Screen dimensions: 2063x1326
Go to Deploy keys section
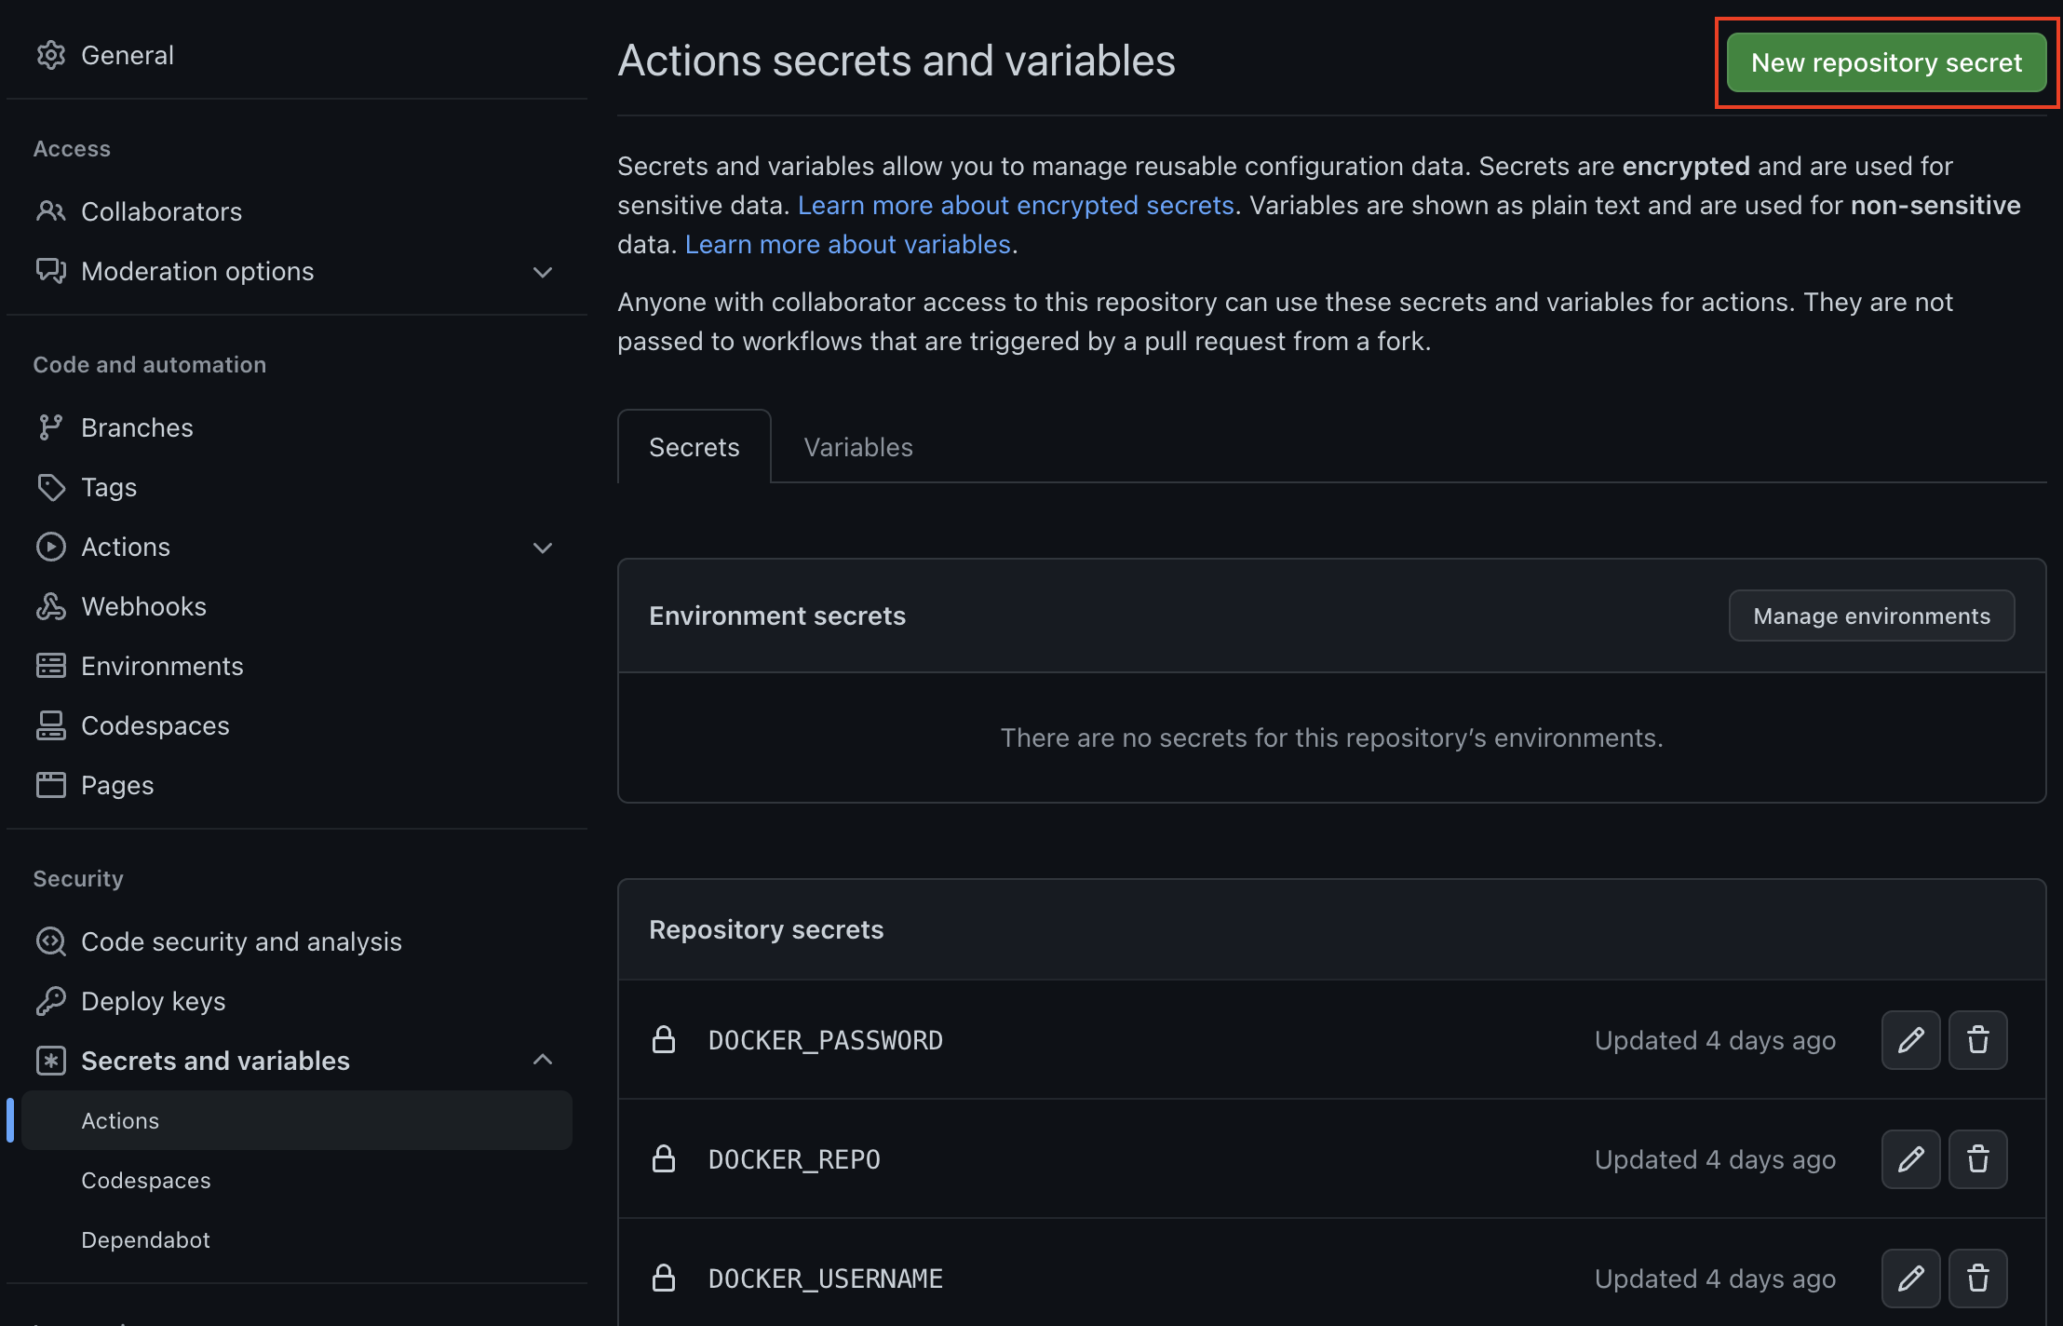[x=153, y=1001]
